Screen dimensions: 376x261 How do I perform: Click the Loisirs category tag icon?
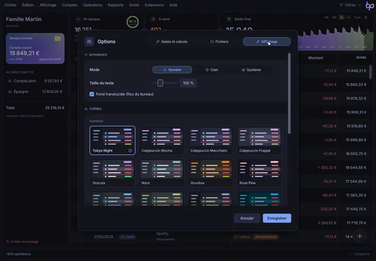(x=236, y=237)
